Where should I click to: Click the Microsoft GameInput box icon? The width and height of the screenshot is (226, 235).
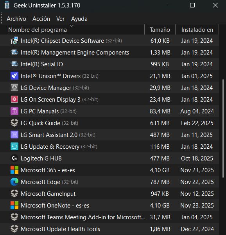tap(14, 193)
